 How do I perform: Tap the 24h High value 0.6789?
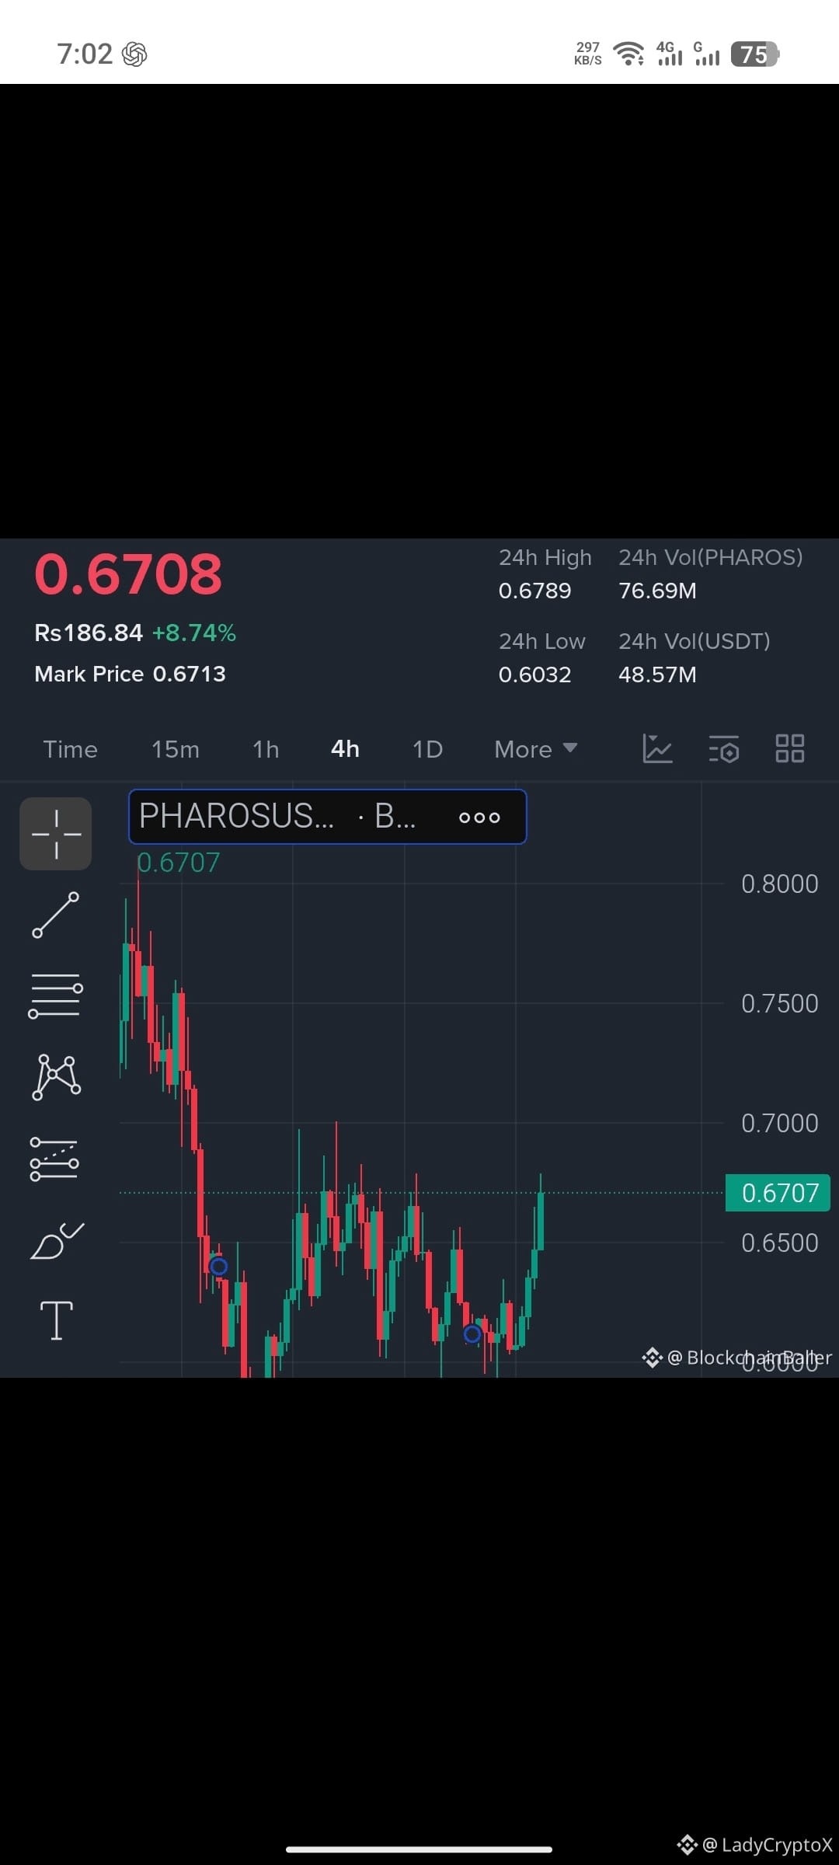[x=534, y=591]
